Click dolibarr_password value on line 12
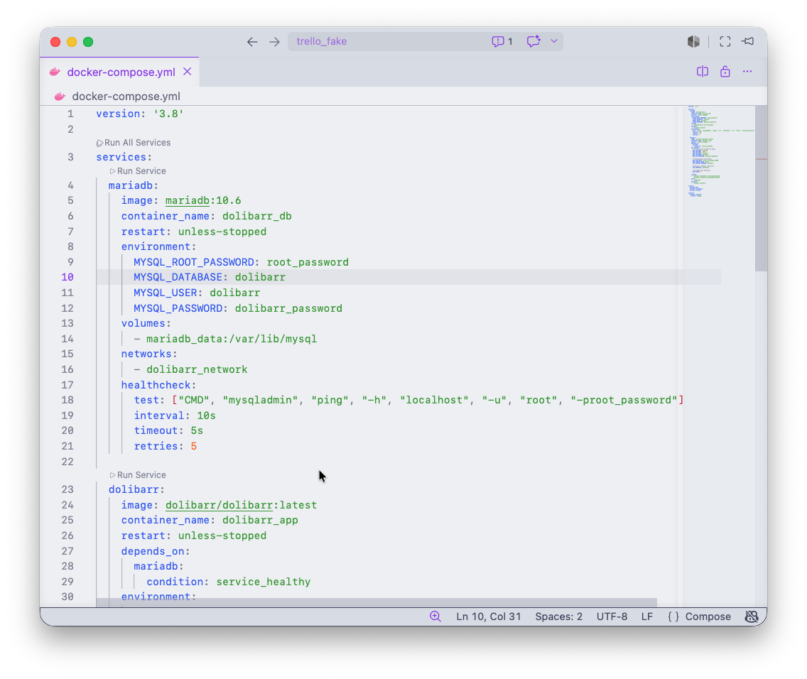This screenshot has width=807, height=679. coord(288,308)
